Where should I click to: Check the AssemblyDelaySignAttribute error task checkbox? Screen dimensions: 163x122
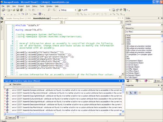coord(10,102)
